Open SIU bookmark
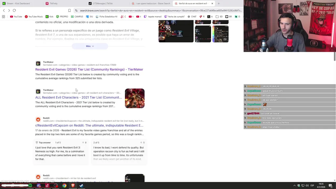Image resolution: width=336 pixels, height=189 pixels. [x=90, y=17]
